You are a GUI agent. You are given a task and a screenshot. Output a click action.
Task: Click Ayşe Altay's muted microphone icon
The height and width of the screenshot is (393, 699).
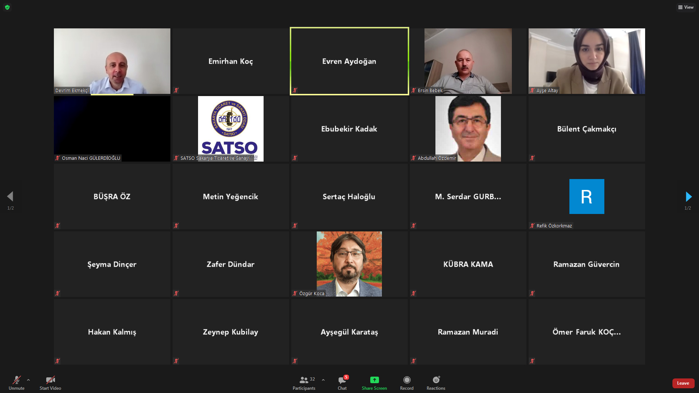(532, 90)
